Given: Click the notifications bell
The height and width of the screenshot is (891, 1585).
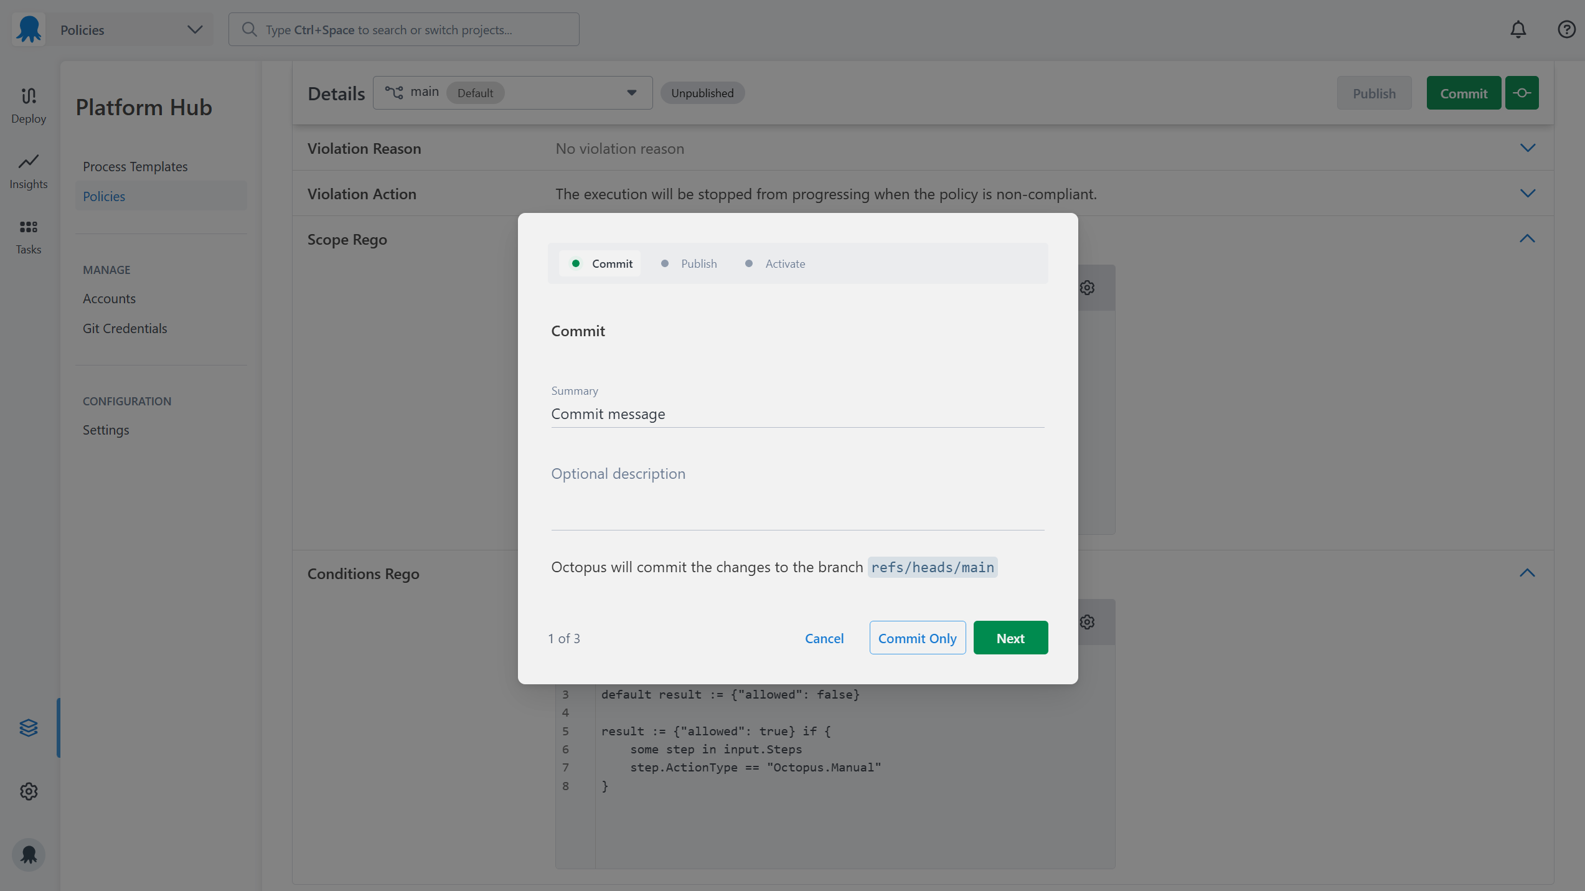Looking at the screenshot, I should tap(1518, 29).
